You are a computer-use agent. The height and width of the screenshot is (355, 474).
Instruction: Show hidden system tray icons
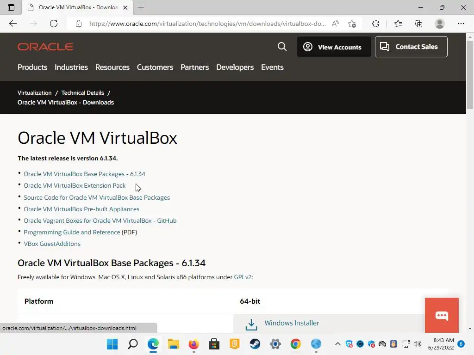[338, 344]
